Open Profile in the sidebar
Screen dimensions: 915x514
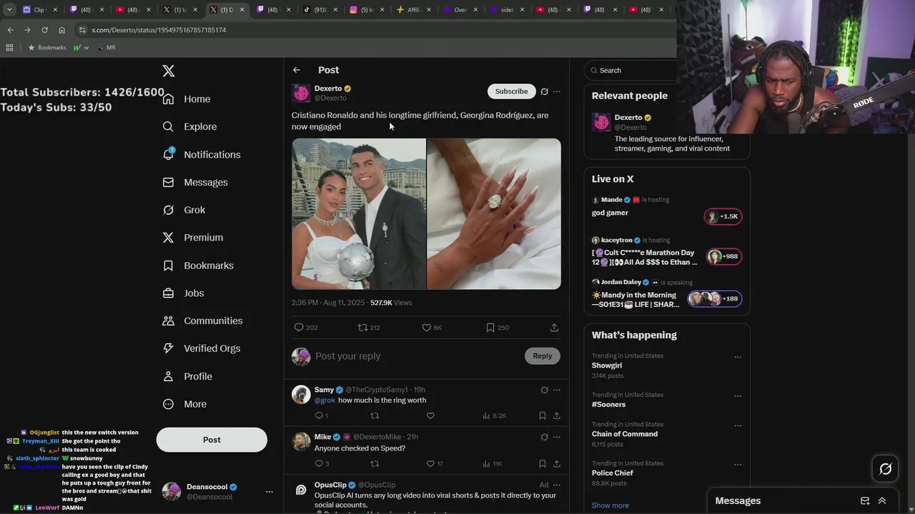click(187, 376)
